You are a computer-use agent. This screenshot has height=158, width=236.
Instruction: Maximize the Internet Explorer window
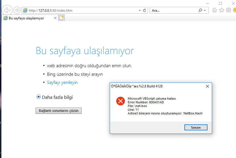220,3
